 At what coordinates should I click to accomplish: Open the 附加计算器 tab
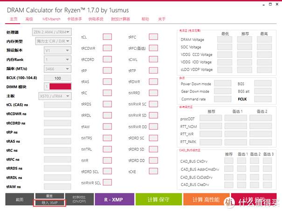pyautogui.click(x=120, y=19)
